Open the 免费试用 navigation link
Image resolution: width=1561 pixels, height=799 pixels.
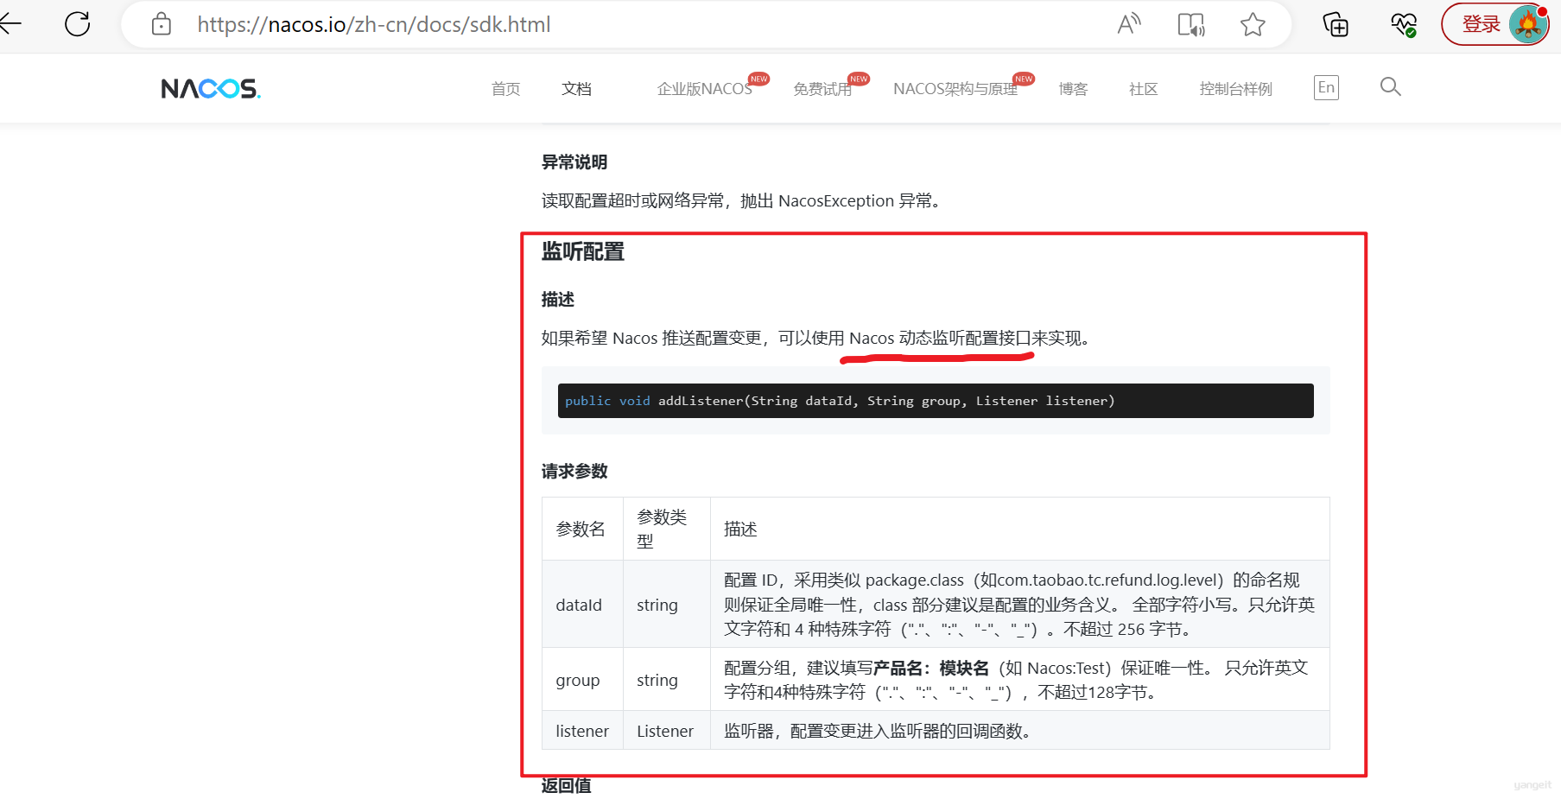[822, 89]
